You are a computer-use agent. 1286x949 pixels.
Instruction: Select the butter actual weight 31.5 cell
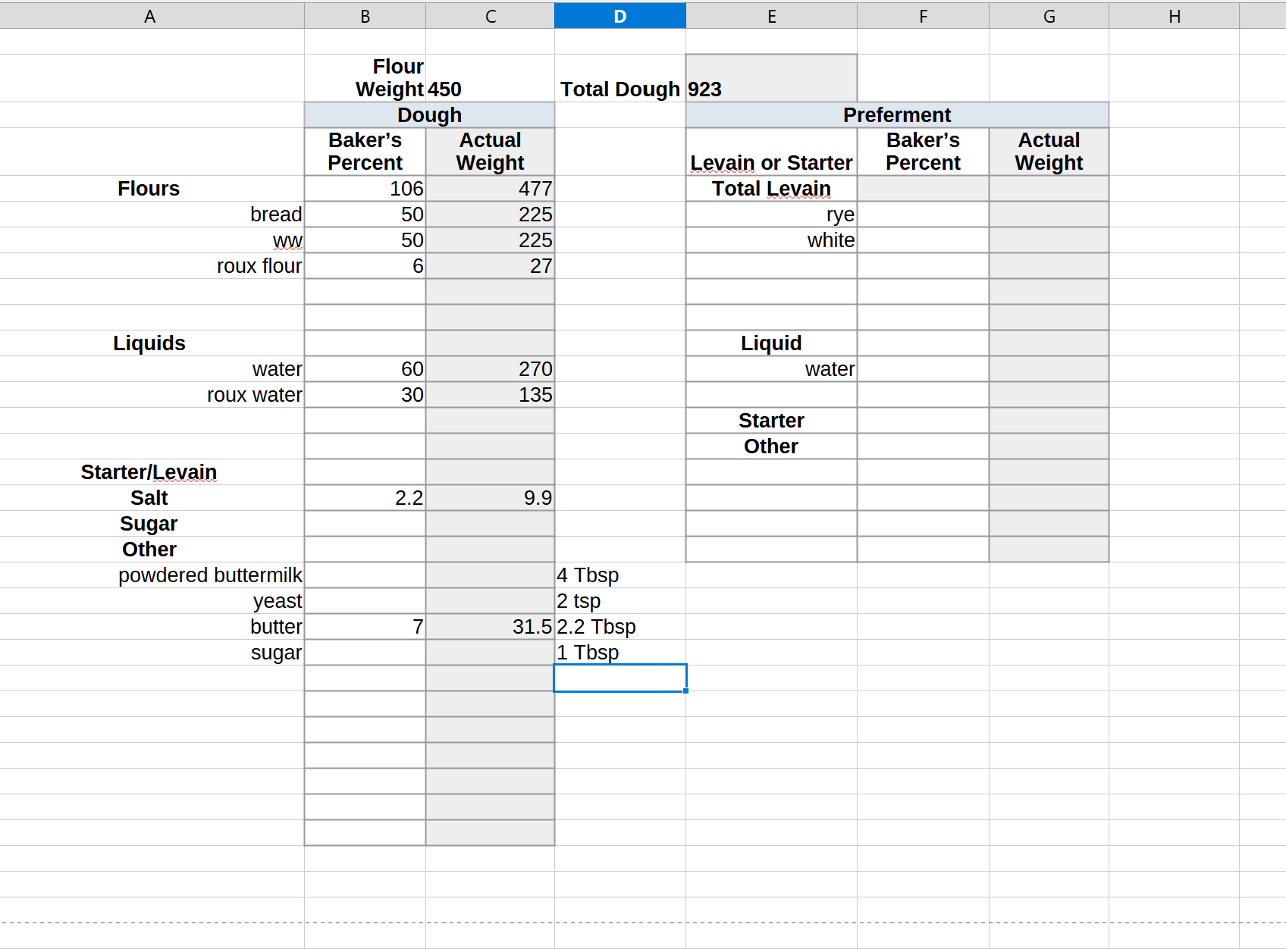(490, 627)
